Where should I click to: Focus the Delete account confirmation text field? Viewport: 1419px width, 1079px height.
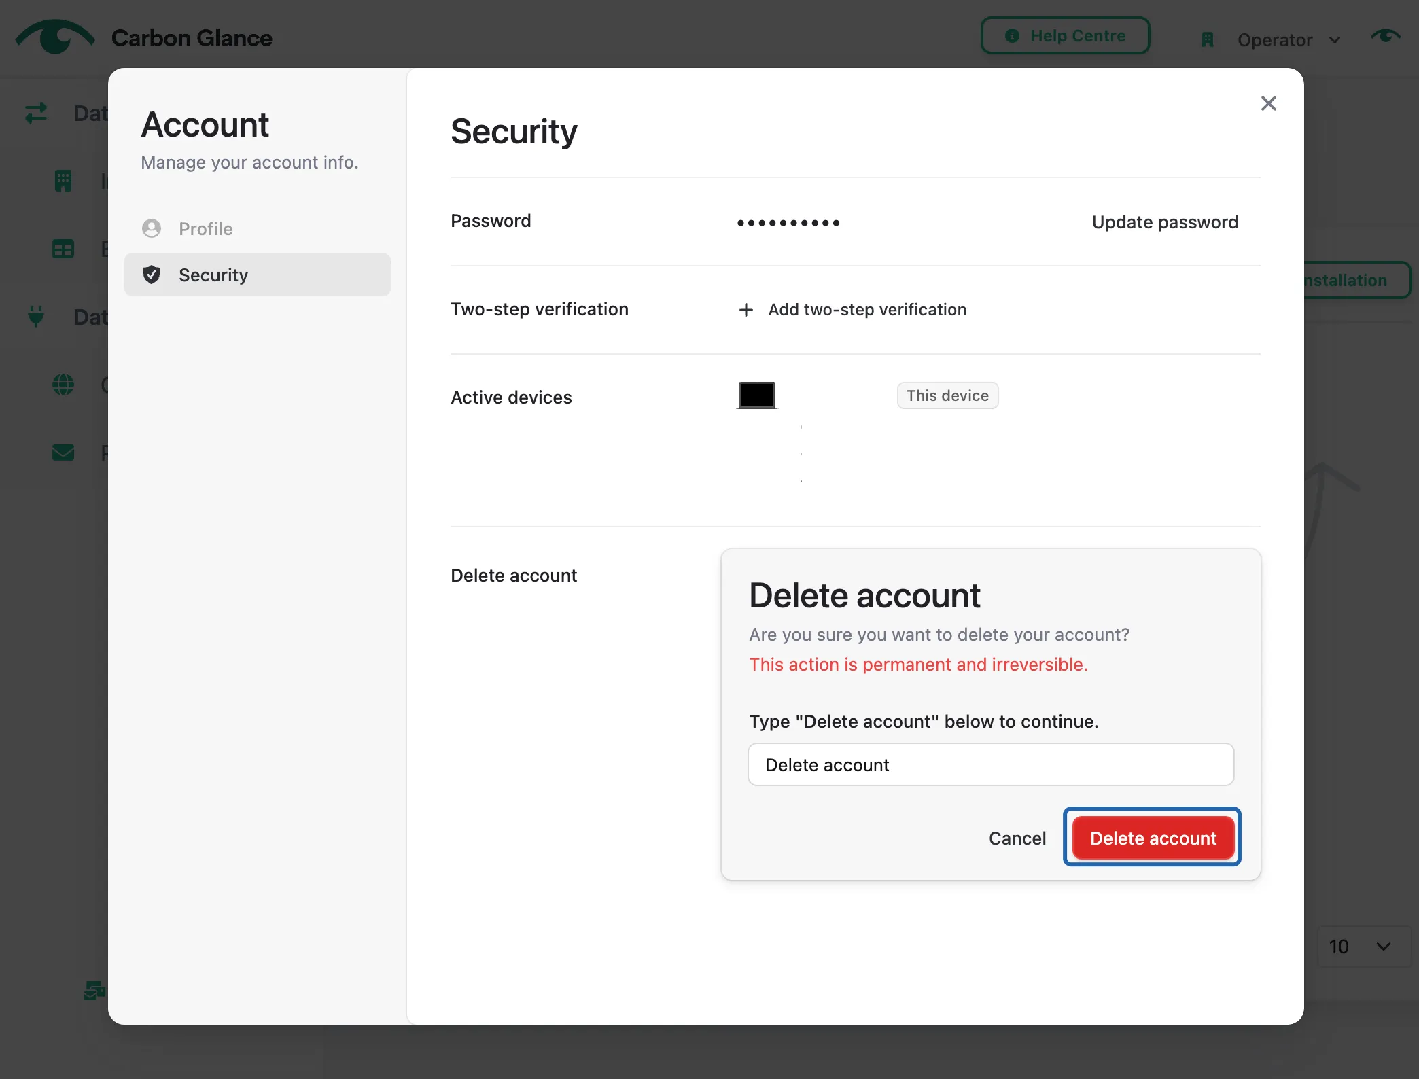990,764
